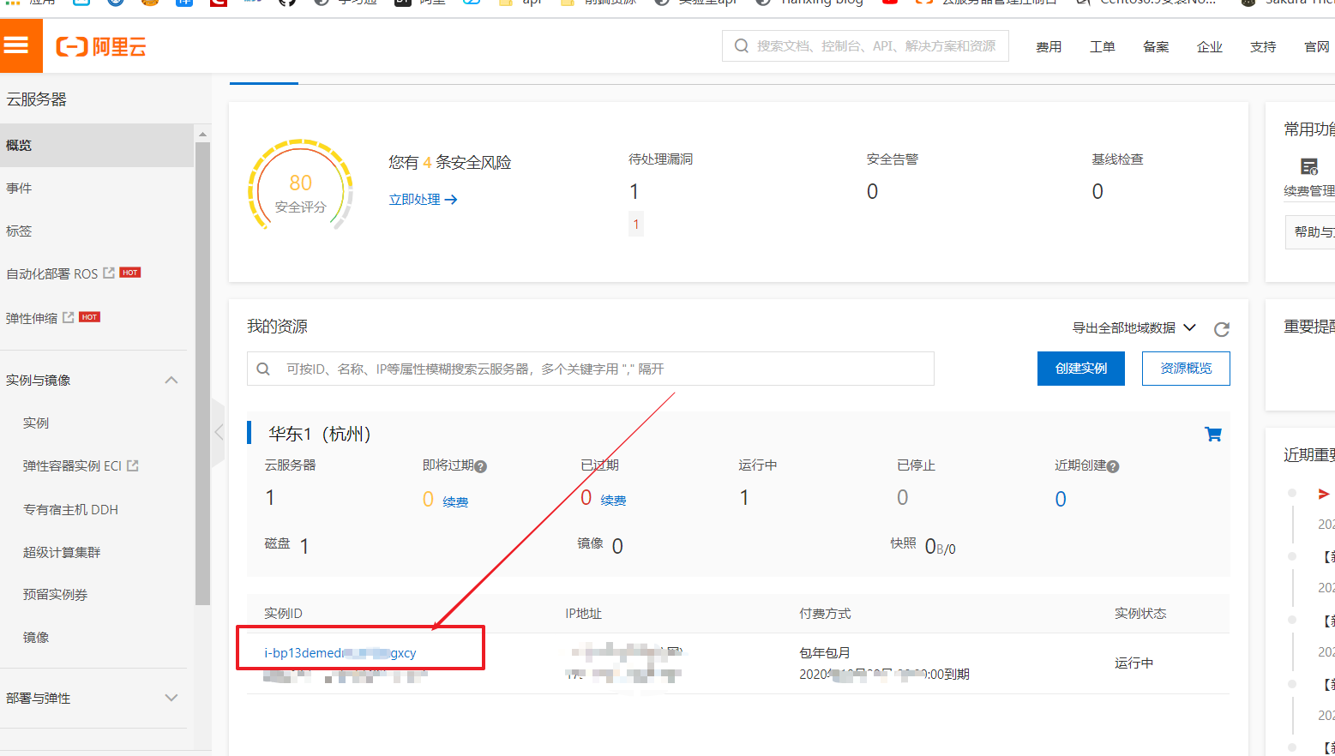Click the magnifier icon in 我的资源 search box
The image size is (1335, 756).
pyautogui.click(x=263, y=369)
